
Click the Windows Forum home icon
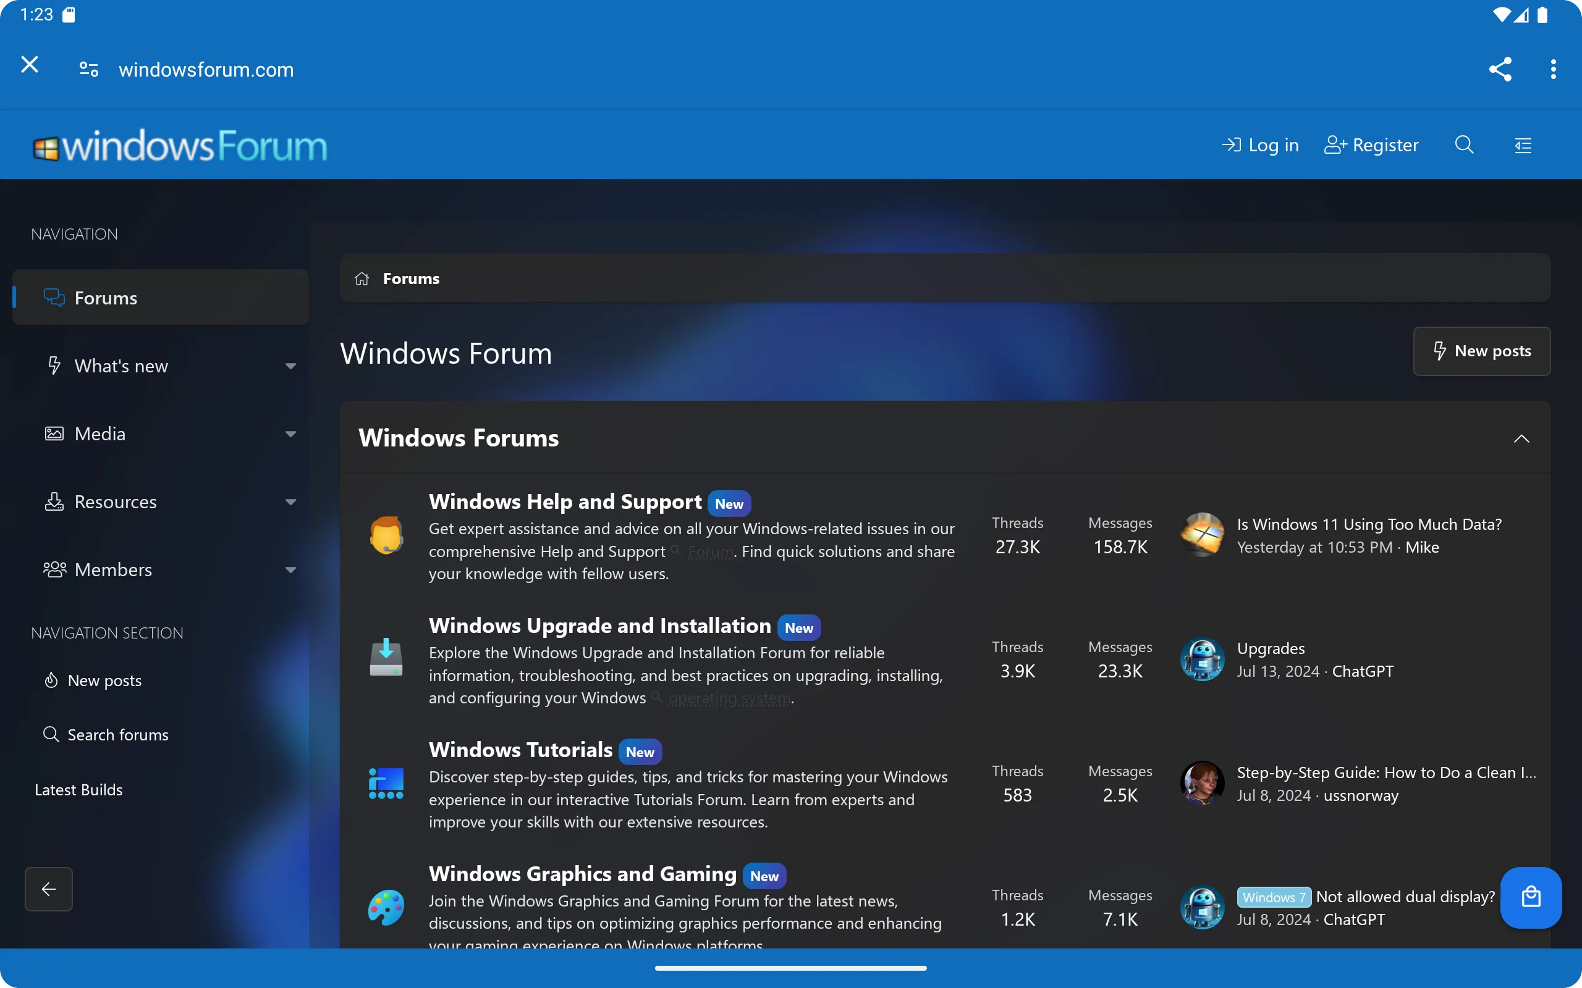click(x=362, y=278)
